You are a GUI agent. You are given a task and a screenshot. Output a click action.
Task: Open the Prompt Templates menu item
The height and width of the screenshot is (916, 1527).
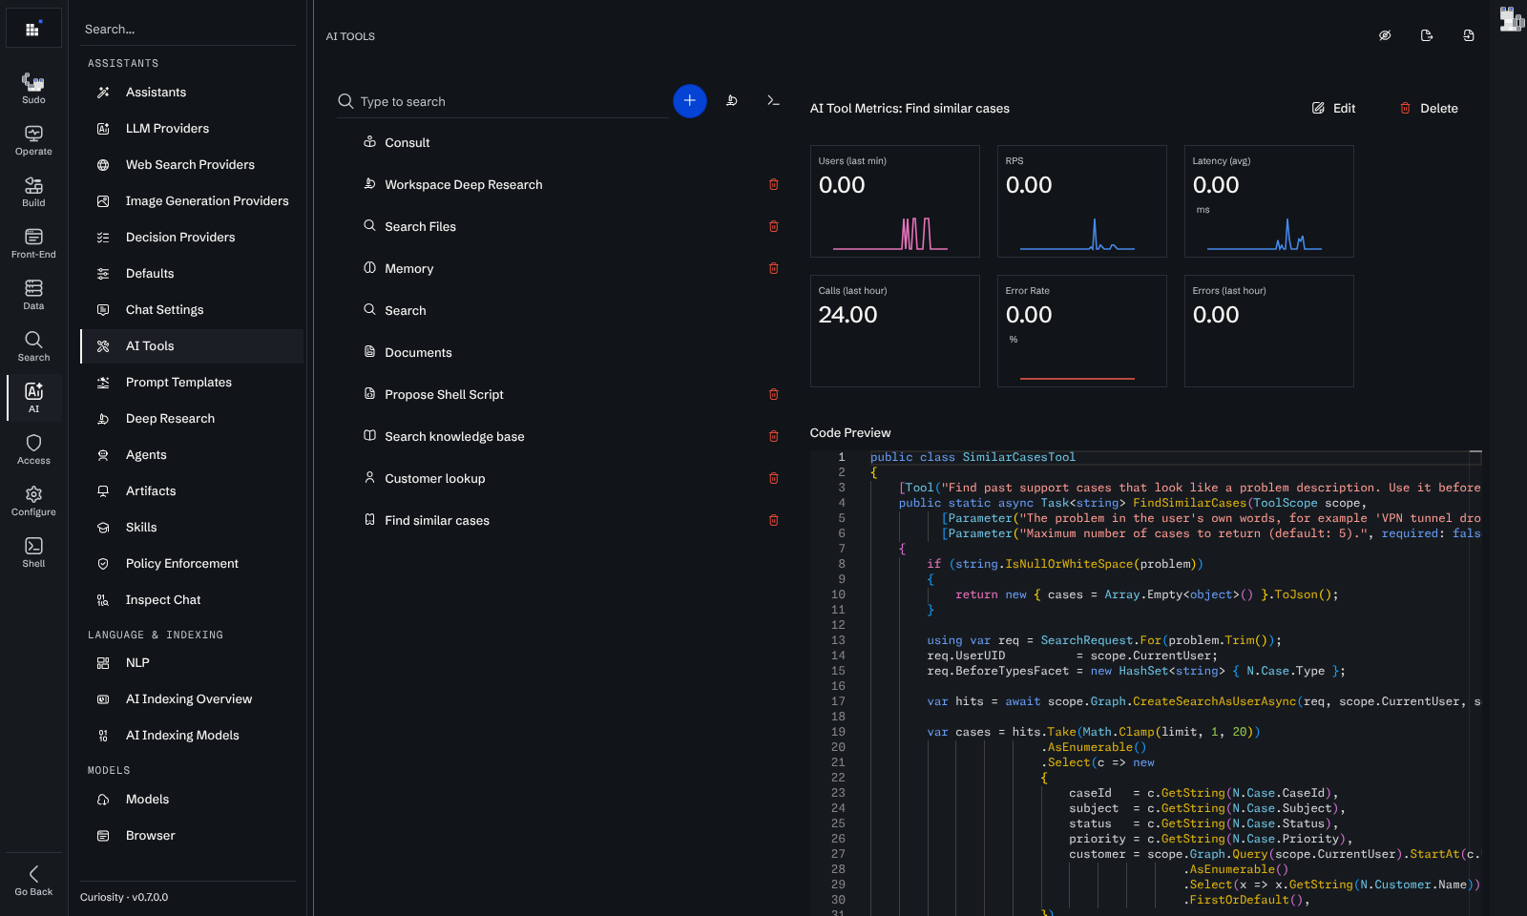click(192, 383)
